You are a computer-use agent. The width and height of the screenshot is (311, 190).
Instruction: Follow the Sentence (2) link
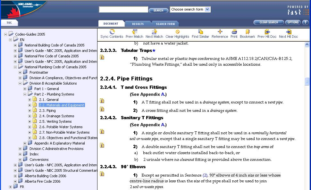(205, 175)
